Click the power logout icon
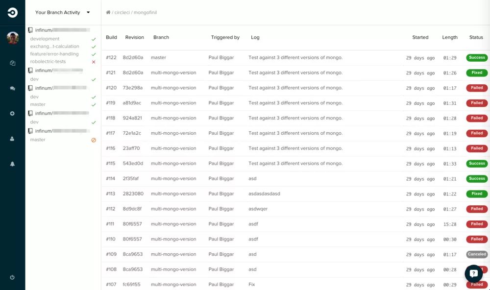Viewport: 490px width, 290px height. [x=12, y=277]
